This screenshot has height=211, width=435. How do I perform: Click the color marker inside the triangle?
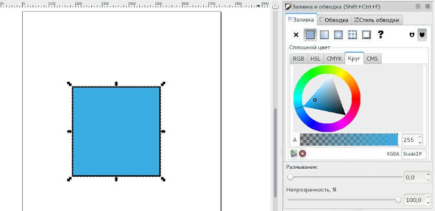tap(315, 100)
